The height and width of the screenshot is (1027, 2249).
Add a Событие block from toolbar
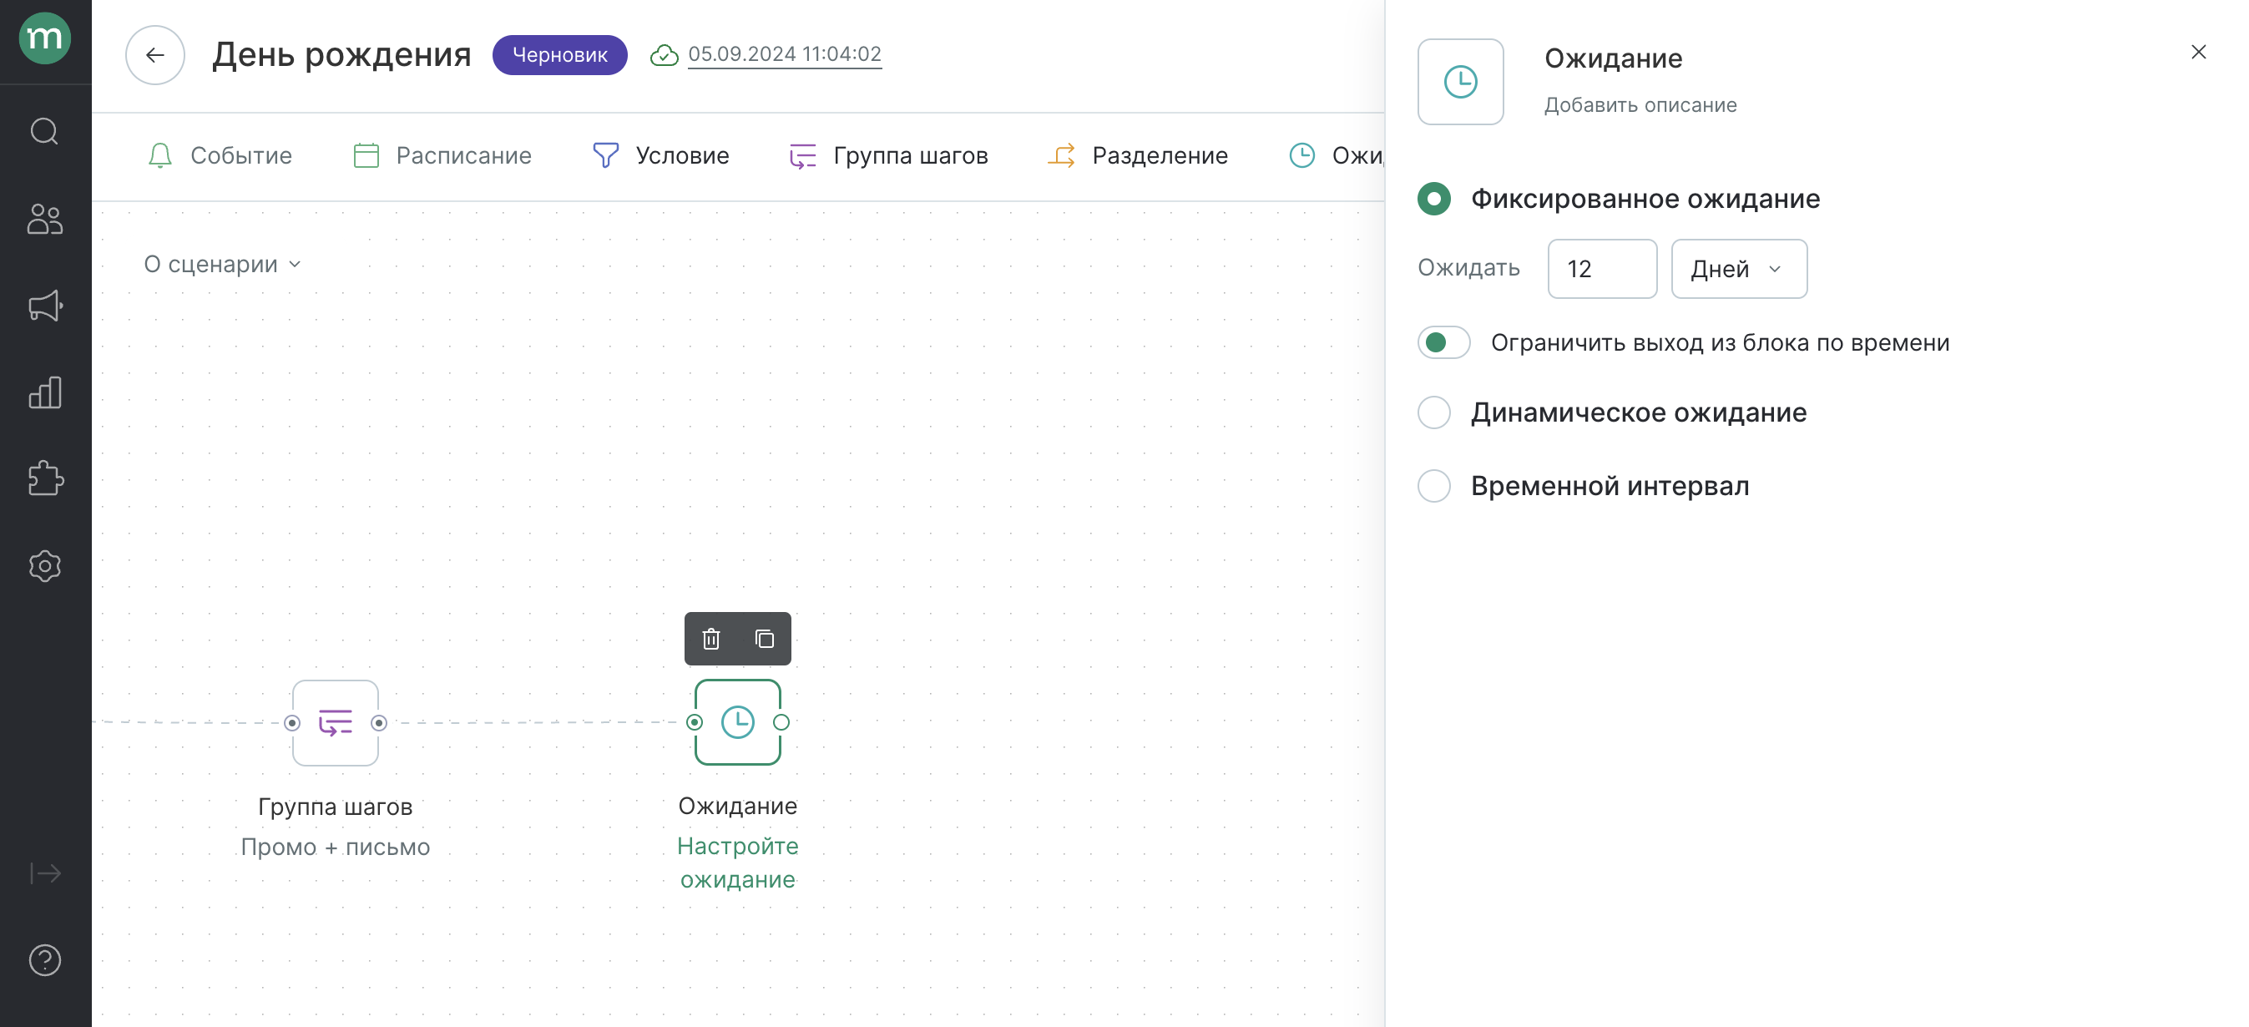click(x=220, y=155)
